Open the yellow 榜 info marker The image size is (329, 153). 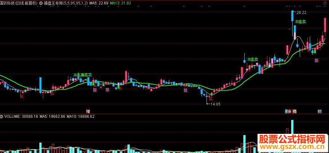(295, 111)
